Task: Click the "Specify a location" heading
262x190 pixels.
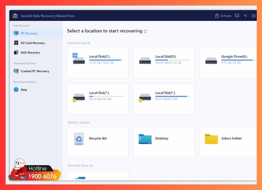Action: click(79, 123)
